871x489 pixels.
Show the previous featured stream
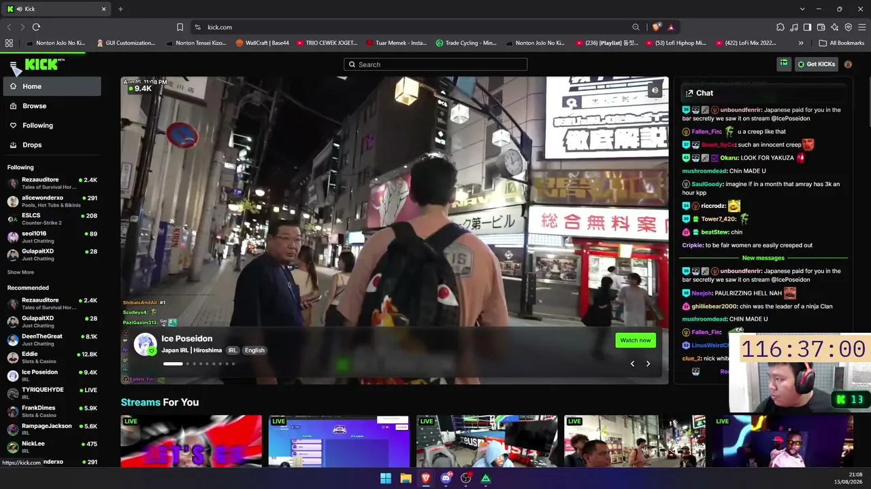(632, 364)
